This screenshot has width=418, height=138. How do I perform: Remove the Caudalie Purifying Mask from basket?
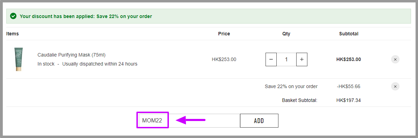[395, 59]
